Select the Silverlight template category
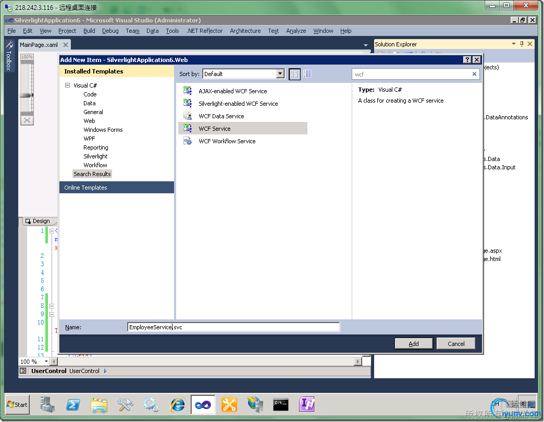544x422 pixels. (95, 156)
